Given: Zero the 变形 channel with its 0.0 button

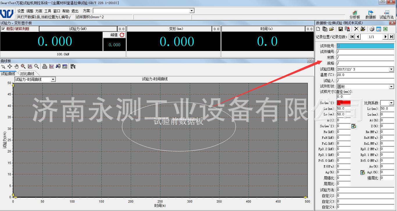Looking at the screenshot, I should [216, 29].
